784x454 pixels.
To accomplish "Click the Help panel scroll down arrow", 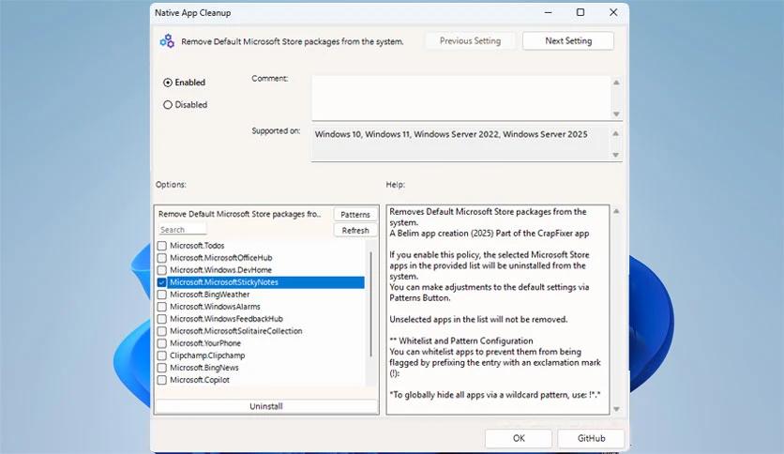I will click(x=616, y=406).
